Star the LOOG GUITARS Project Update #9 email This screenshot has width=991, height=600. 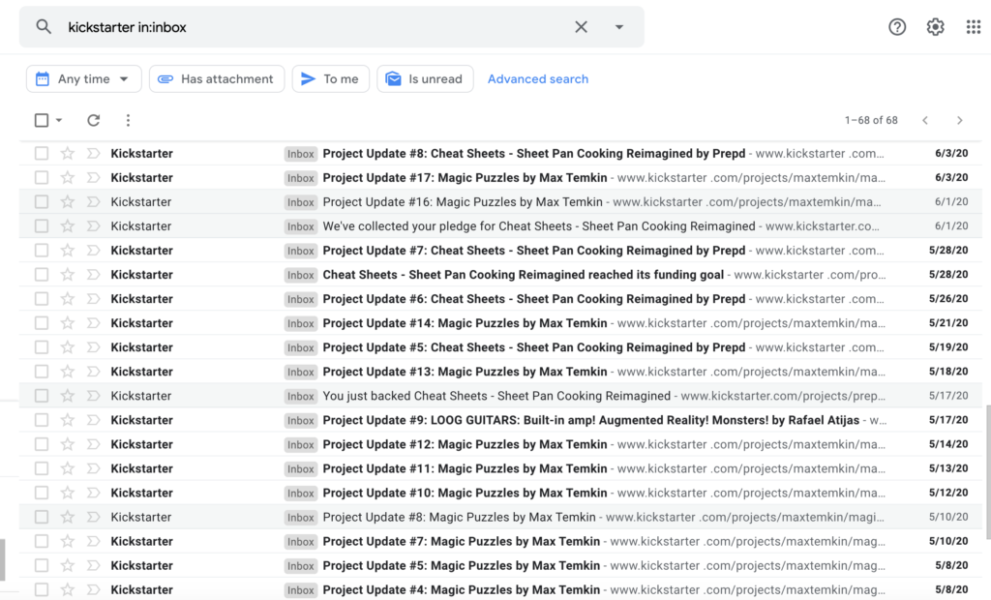(68, 420)
